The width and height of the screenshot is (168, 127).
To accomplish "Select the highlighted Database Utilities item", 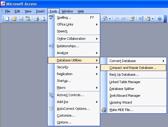I will pos(74,60).
